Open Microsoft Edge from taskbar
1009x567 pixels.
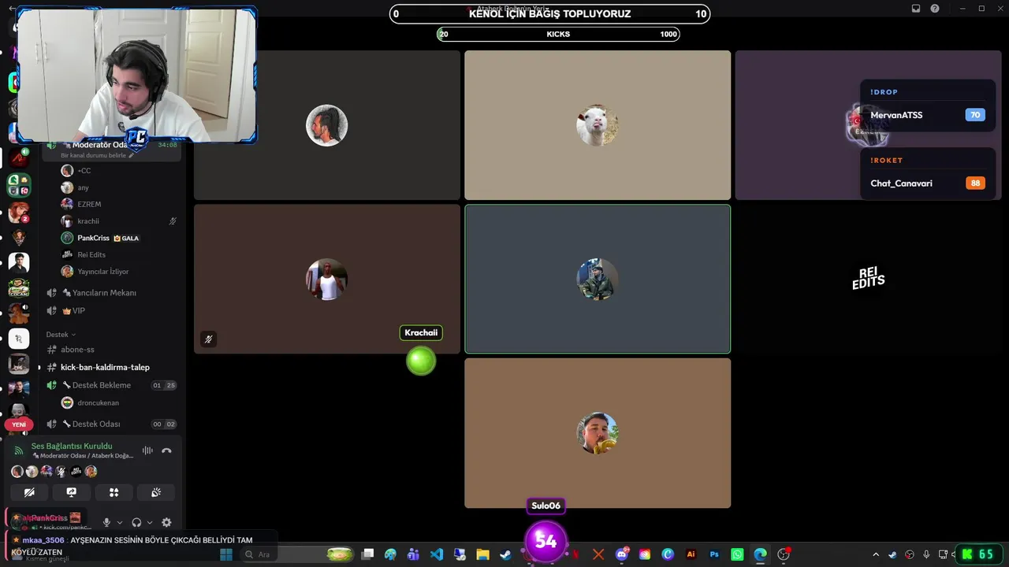pyautogui.click(x=760, y=554)
